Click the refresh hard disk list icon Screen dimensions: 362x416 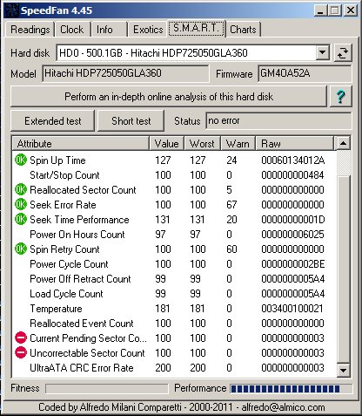coord(343,53)
